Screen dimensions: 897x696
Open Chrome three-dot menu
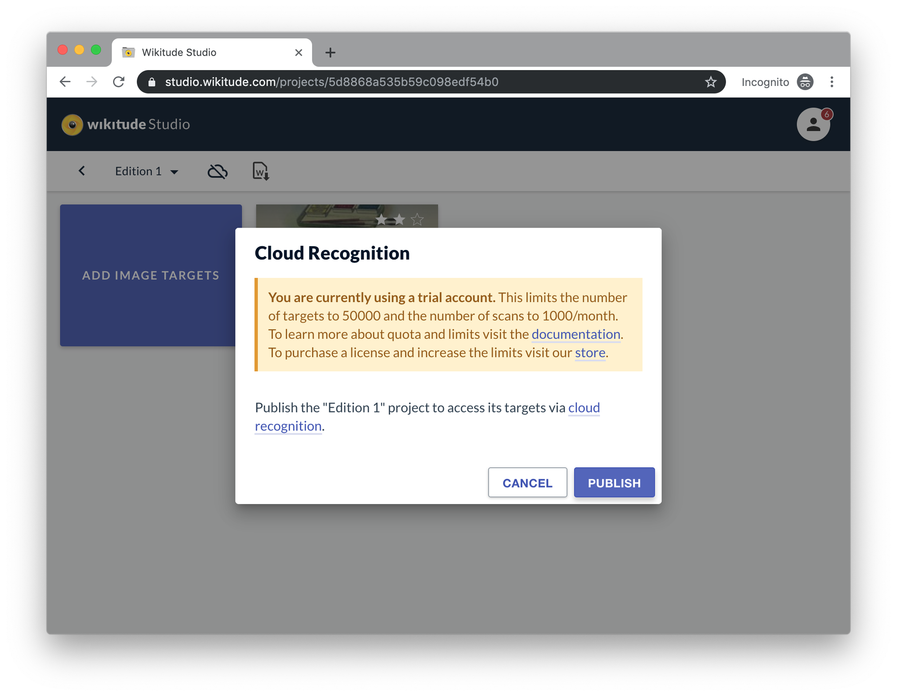pos(832,82)
